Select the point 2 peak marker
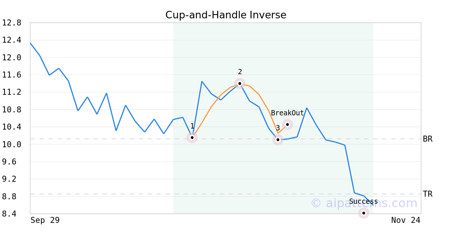This screenshot has width=451, height=236. coord(240,83)
